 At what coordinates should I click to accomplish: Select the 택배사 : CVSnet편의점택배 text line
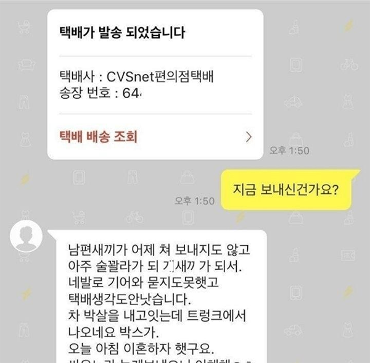(x=136, y=77)
